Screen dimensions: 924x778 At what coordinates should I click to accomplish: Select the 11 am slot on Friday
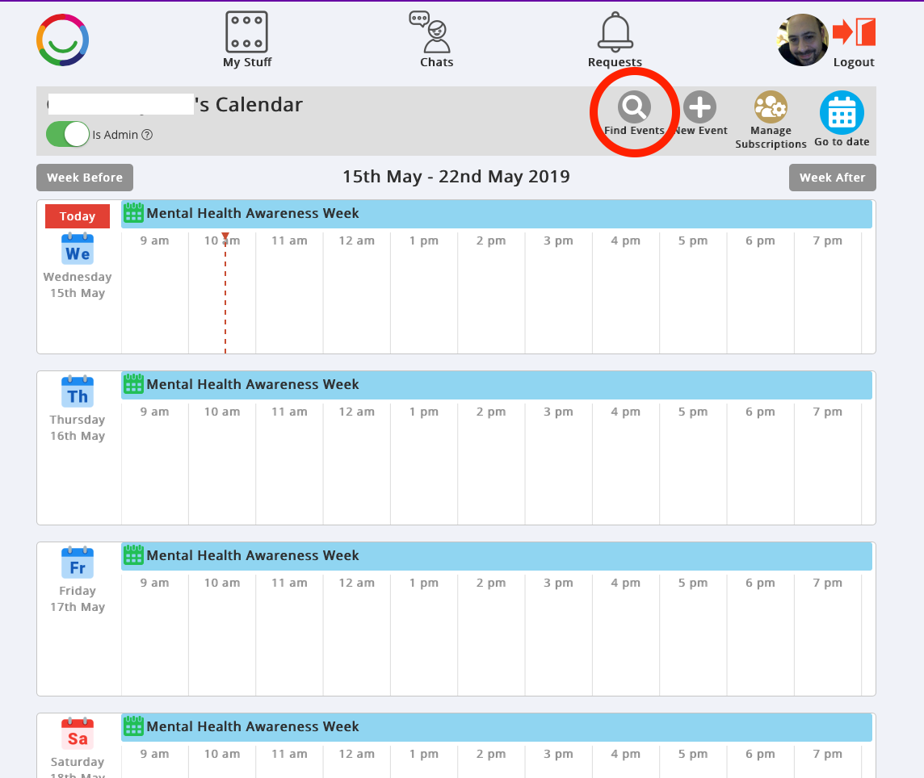[289, 635]
